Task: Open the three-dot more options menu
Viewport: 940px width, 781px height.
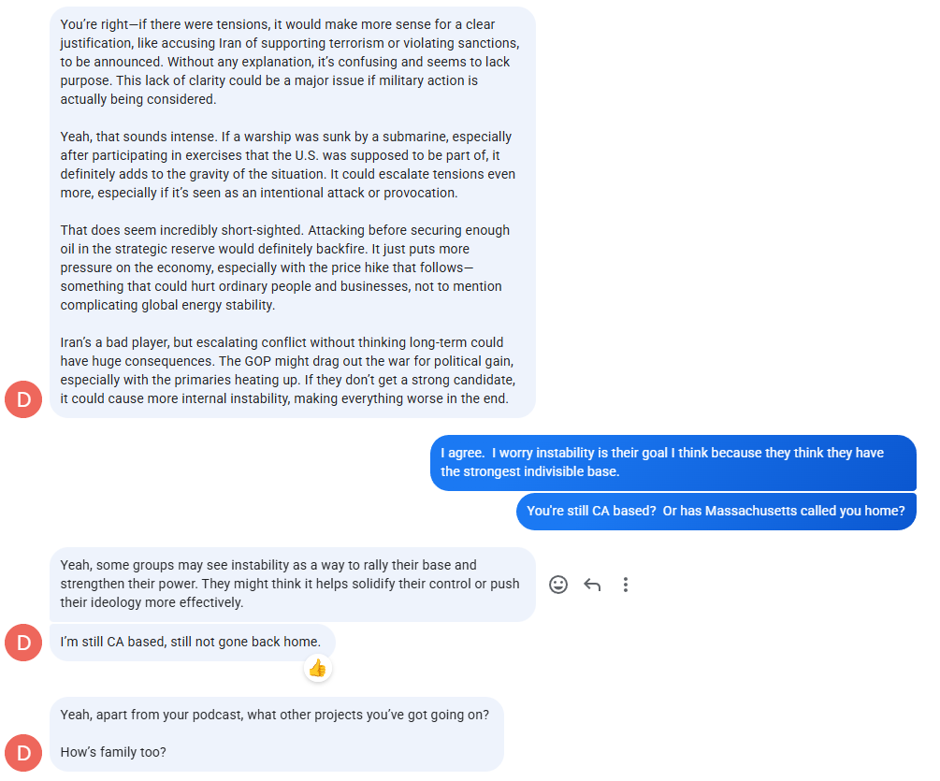Action: (626, 585)
